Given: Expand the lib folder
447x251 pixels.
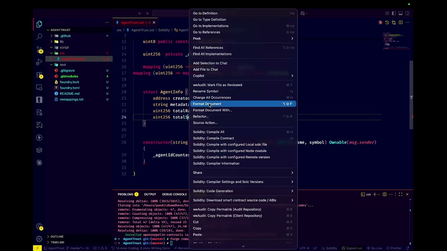Looking at the screenshot, I should coord(61,41).
